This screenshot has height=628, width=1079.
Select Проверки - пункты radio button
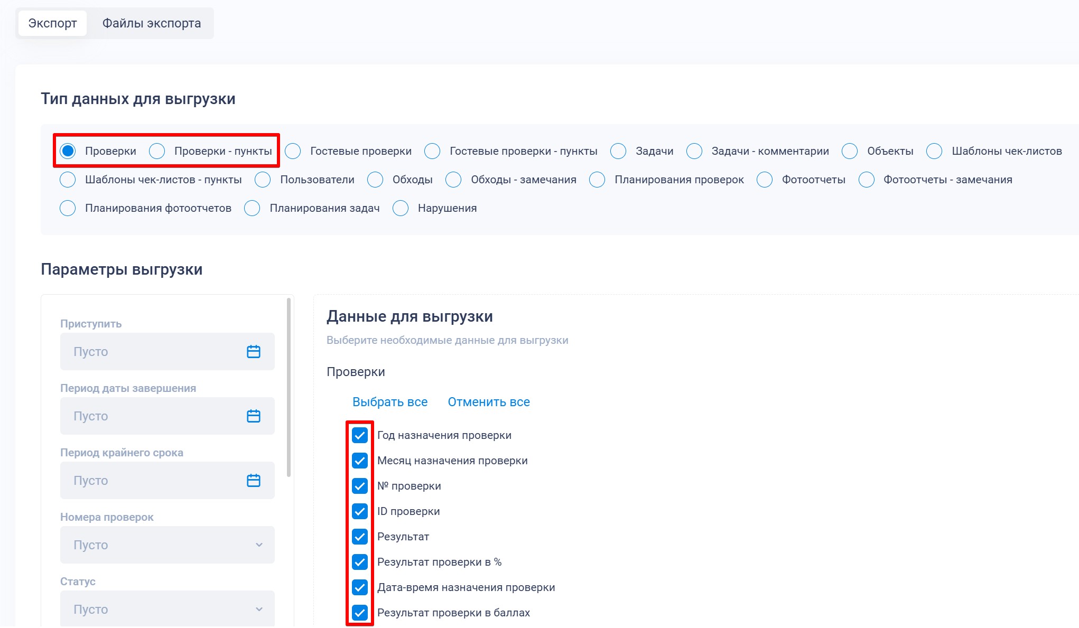(x=157, y=151)
